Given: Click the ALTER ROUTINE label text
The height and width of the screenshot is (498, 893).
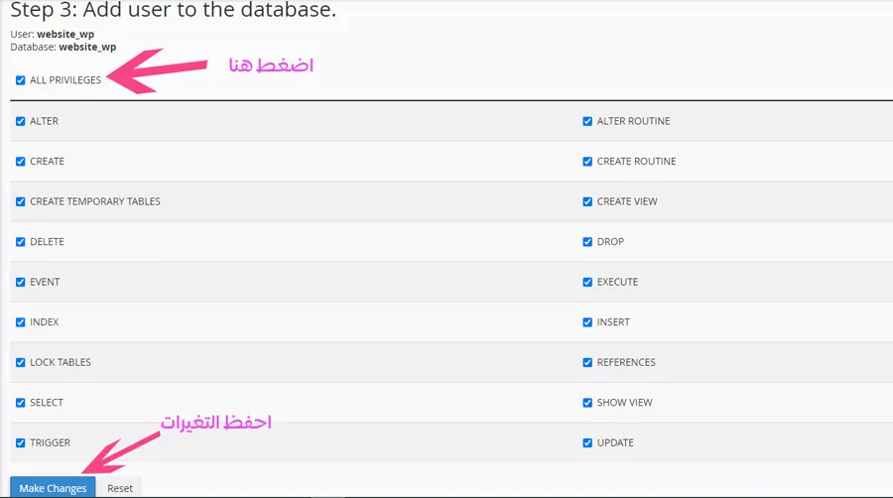Looking at the screenshot, I should [633, 121].
